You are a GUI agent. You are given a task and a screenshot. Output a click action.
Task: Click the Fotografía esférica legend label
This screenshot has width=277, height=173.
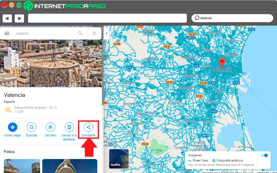click(x=229, y=161)
